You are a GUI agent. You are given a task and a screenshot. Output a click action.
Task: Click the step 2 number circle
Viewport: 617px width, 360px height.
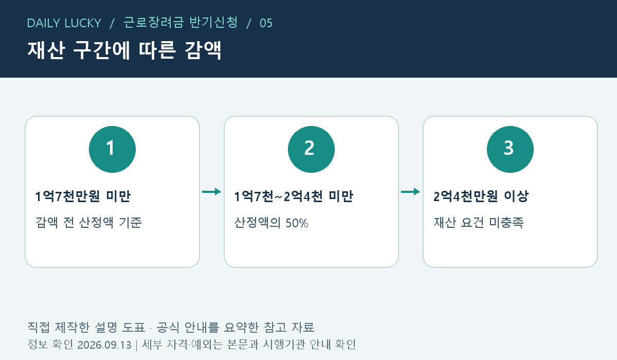(311, 149)
